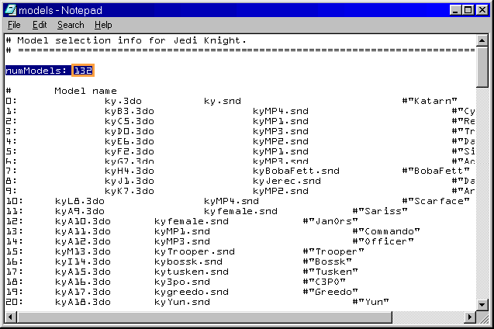
Task: Minimize the Notepad window
Action: point(455,10)
